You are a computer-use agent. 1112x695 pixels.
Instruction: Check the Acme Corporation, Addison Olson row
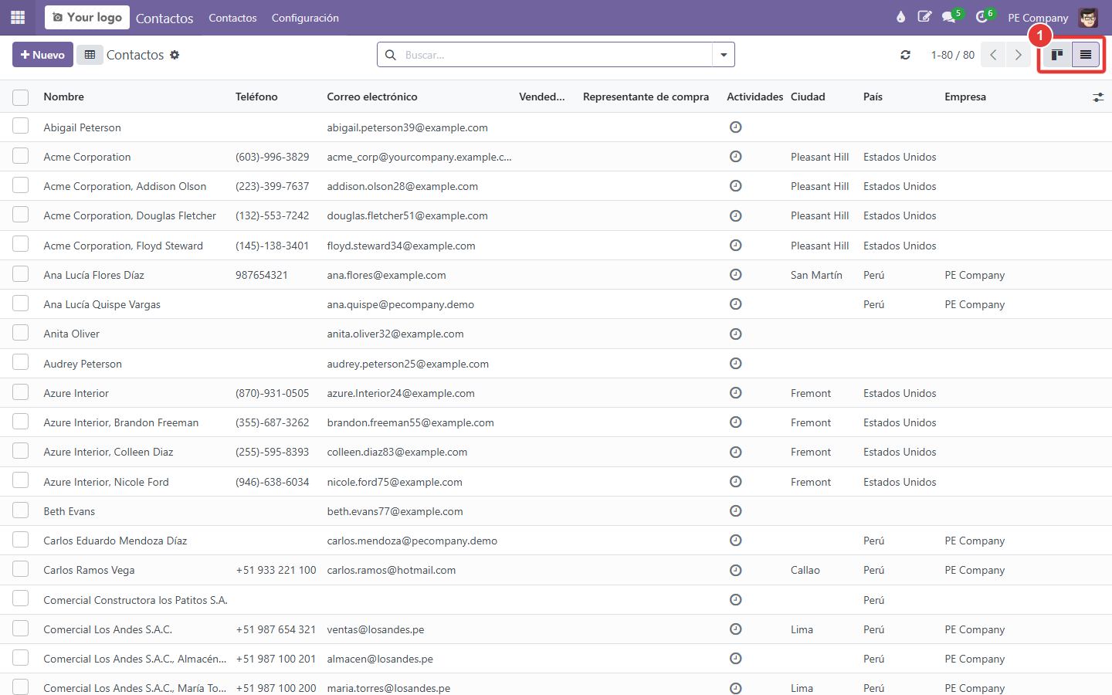pyautogui.click(x=21, y=185)
